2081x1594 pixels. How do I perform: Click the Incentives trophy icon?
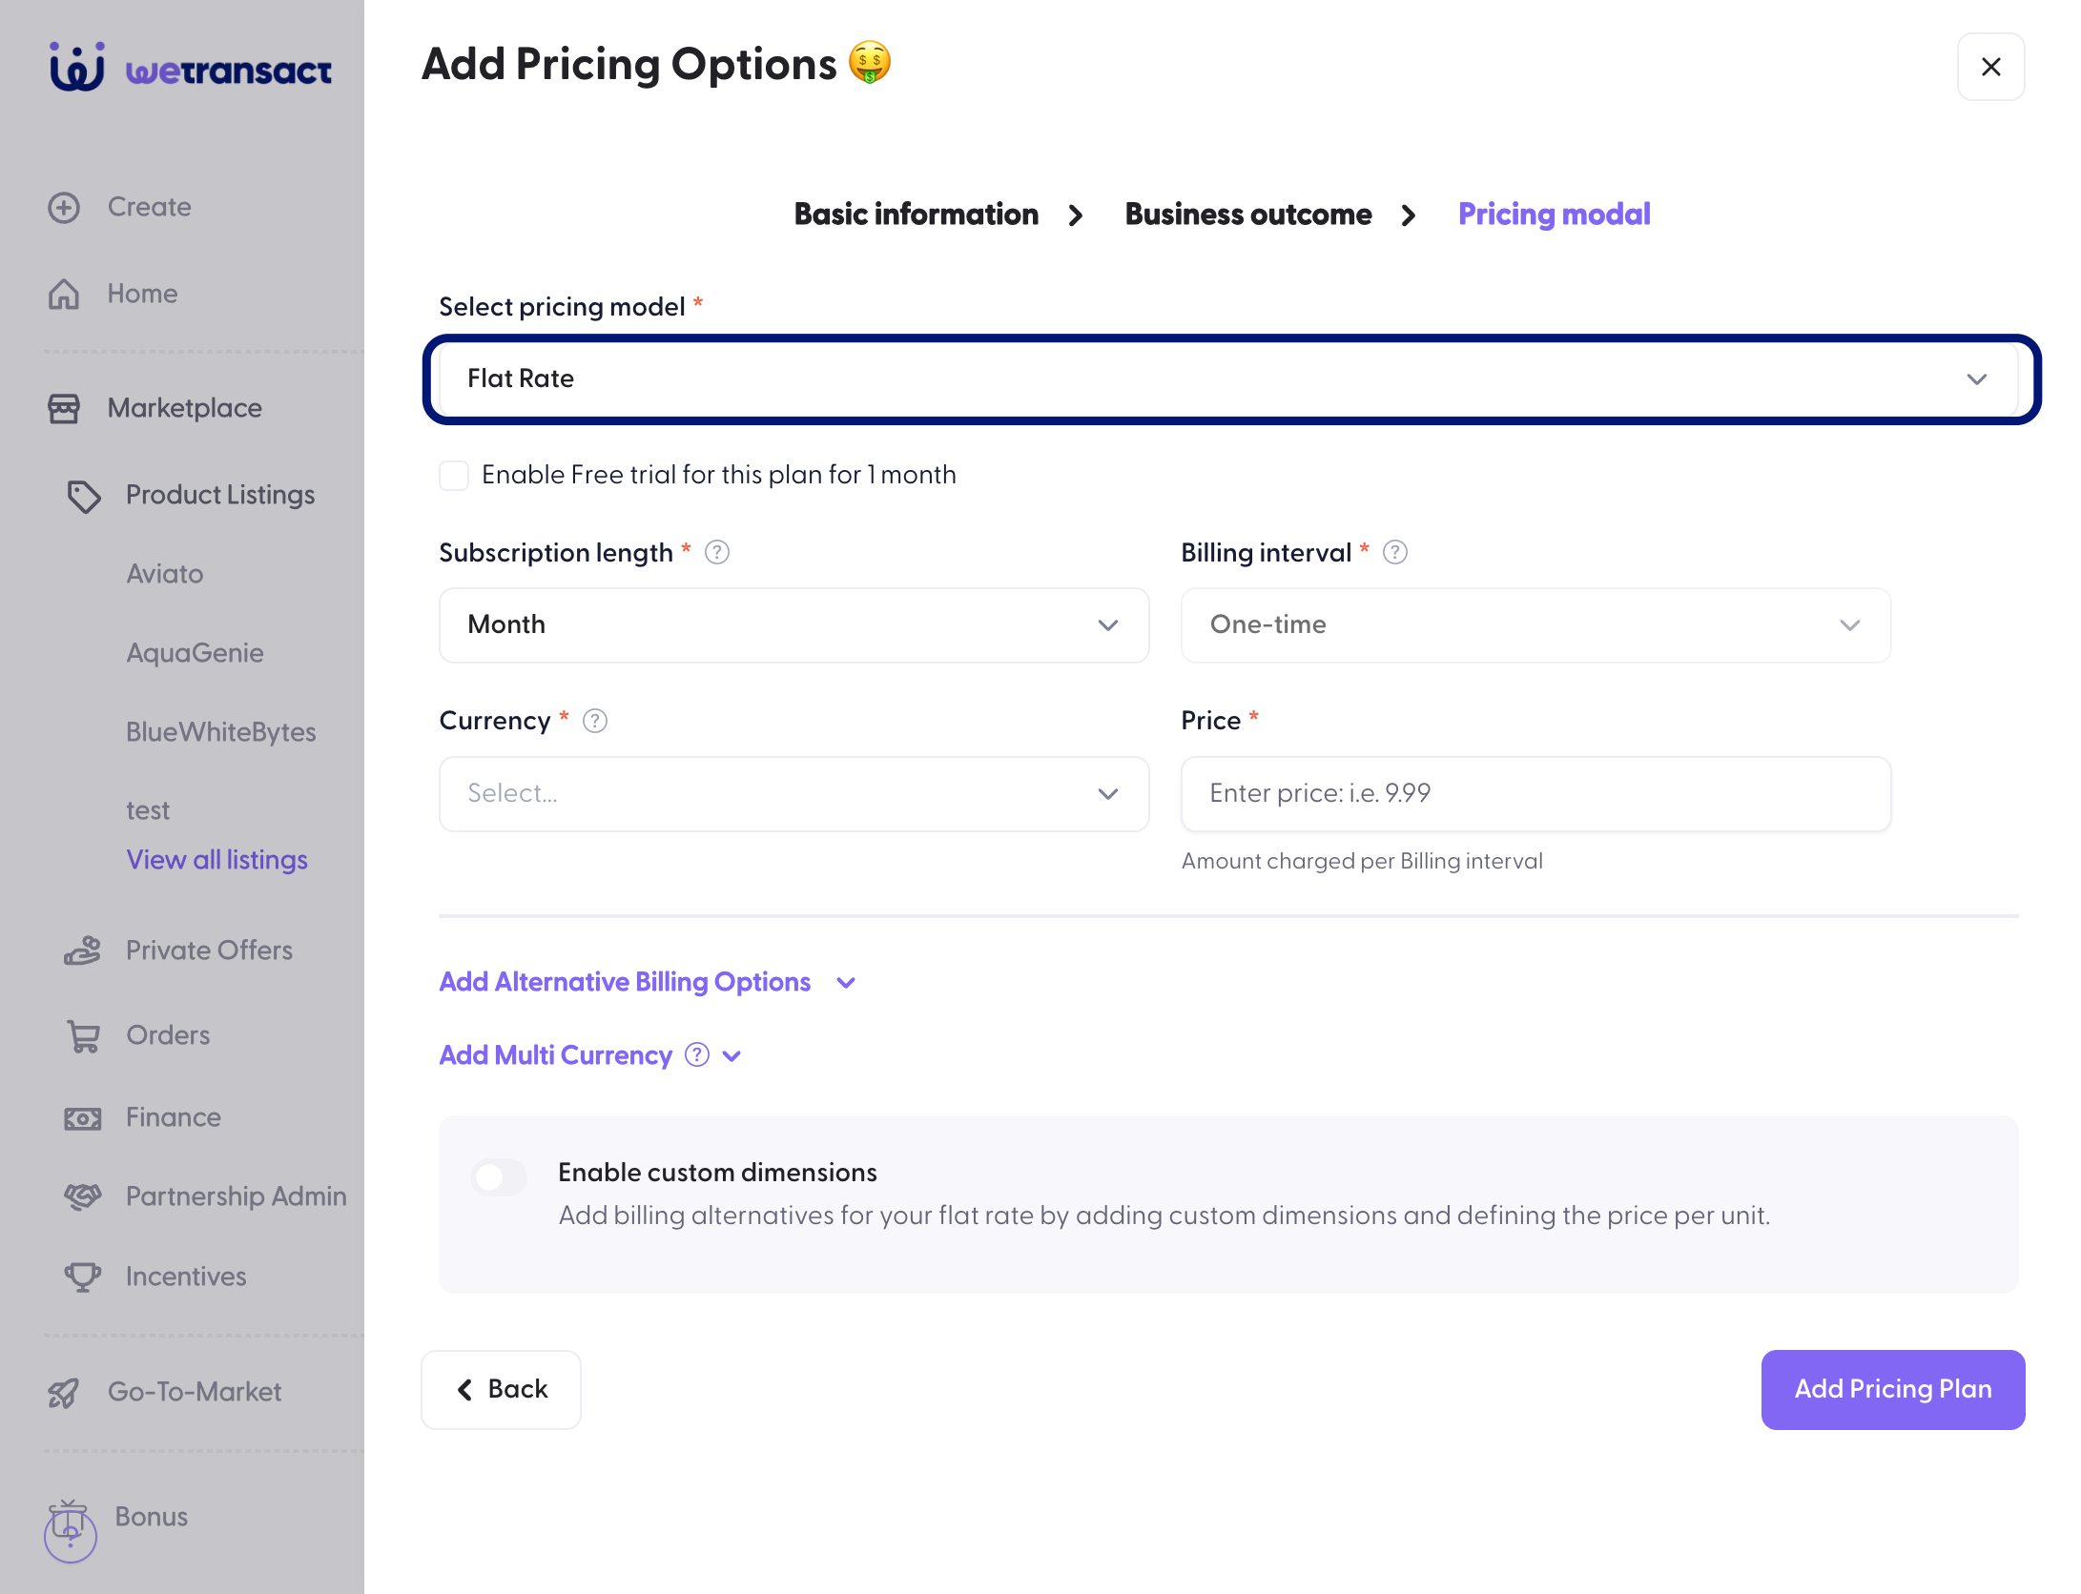click(x=83, y=1277)
